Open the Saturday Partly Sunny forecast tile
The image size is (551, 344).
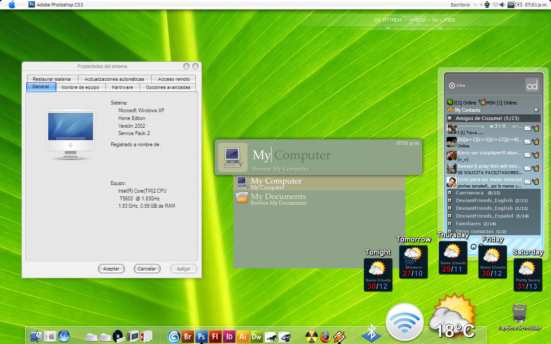click(x=528, y=274)
